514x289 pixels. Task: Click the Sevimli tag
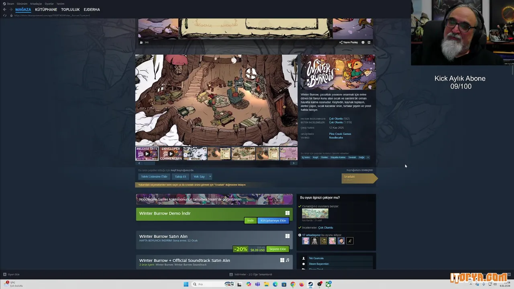352,157
